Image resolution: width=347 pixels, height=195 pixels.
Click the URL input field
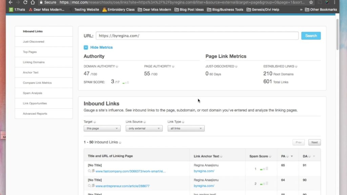tap(197, 36)
